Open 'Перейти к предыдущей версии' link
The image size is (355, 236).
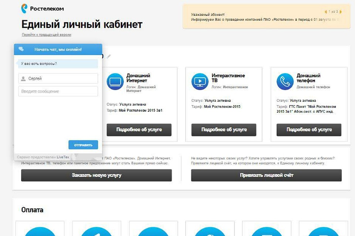pos(47,35)
